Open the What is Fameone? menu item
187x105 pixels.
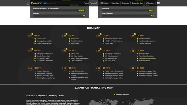point(91,3)
